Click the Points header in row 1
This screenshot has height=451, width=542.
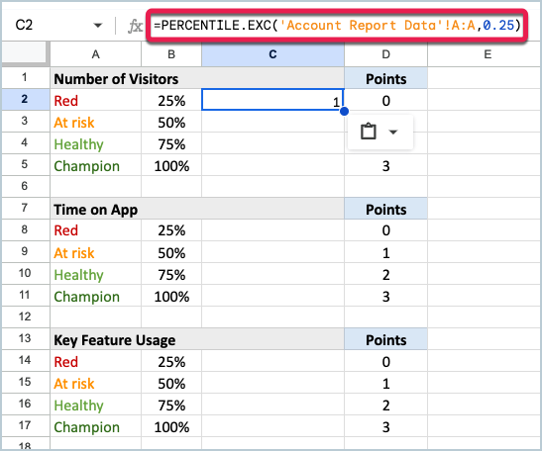click(x=385, y=79)
